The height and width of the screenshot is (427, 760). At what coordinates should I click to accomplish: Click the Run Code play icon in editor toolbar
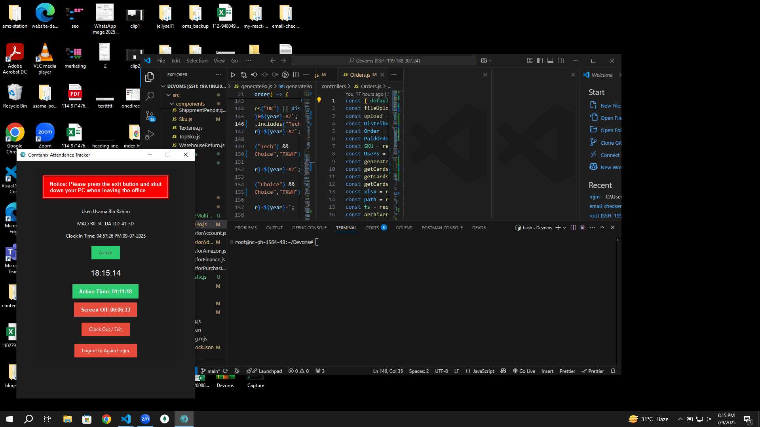(233, 75)
